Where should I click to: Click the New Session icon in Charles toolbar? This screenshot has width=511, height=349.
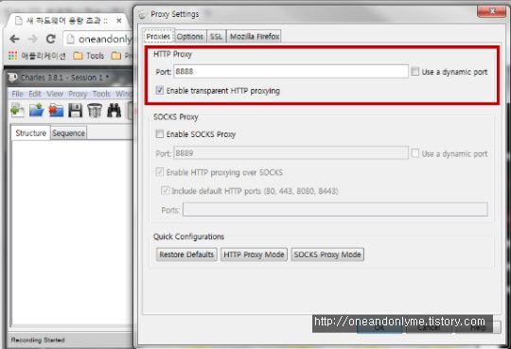coord(17,111)
